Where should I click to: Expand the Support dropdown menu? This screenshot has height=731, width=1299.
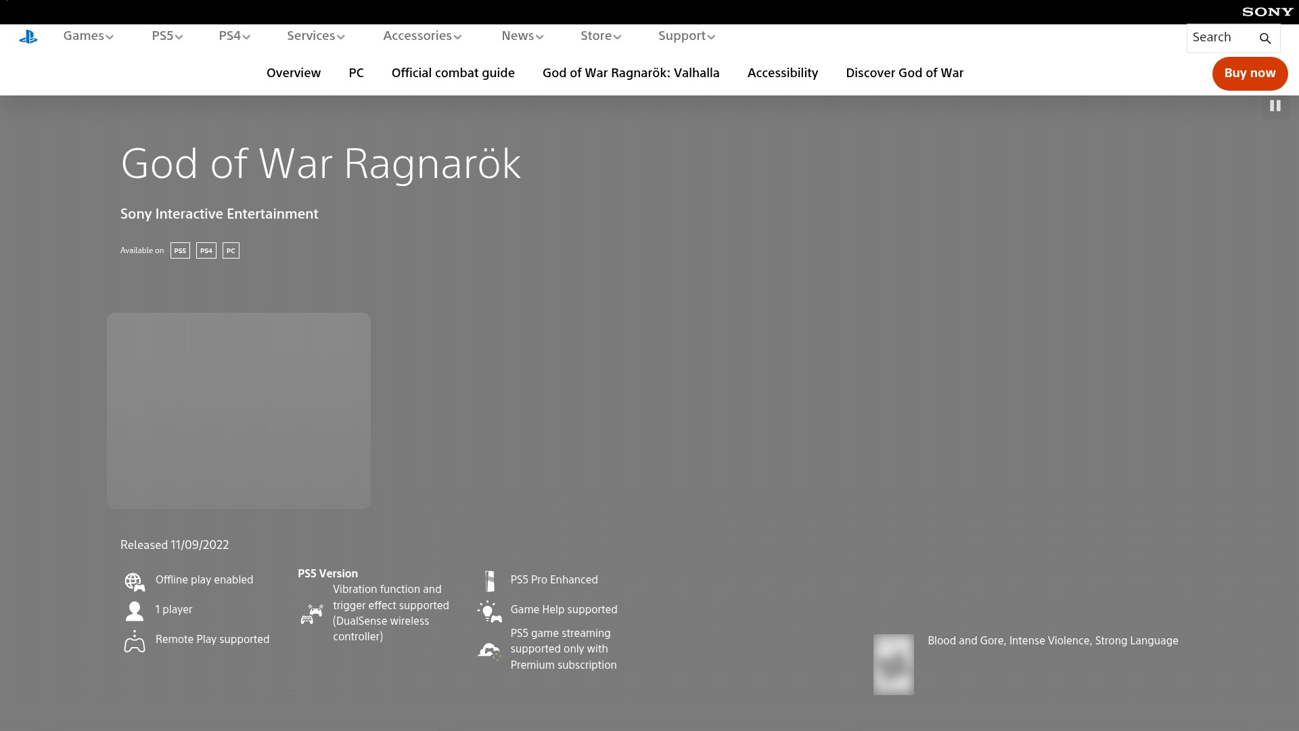click(687, 36)
